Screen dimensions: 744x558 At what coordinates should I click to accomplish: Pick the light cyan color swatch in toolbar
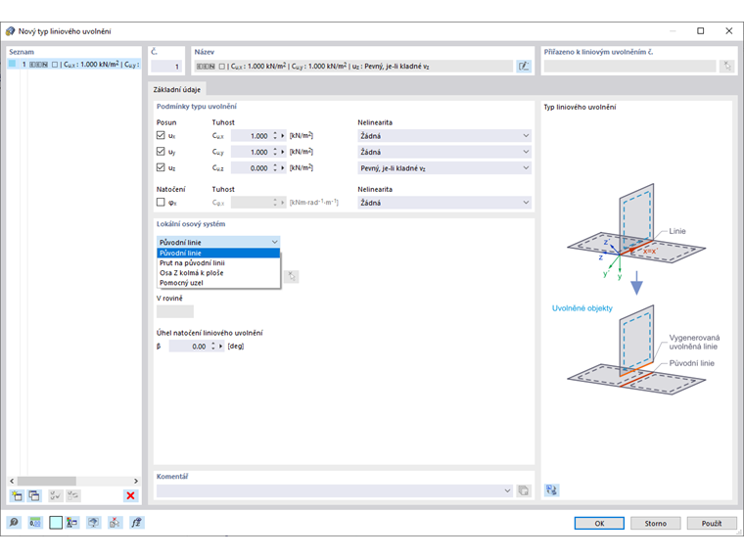click(56, 523)
